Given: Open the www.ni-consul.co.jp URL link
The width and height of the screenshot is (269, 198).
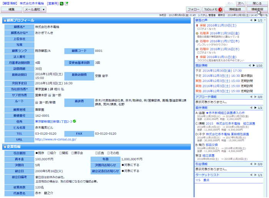Looking at the screenshot, I should pos(55,140).
